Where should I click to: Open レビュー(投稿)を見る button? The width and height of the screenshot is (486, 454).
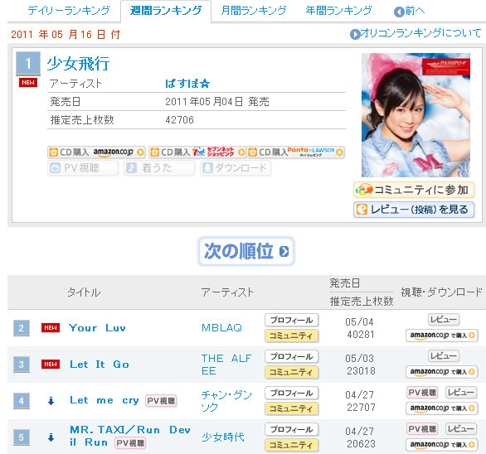click(414, 210)
